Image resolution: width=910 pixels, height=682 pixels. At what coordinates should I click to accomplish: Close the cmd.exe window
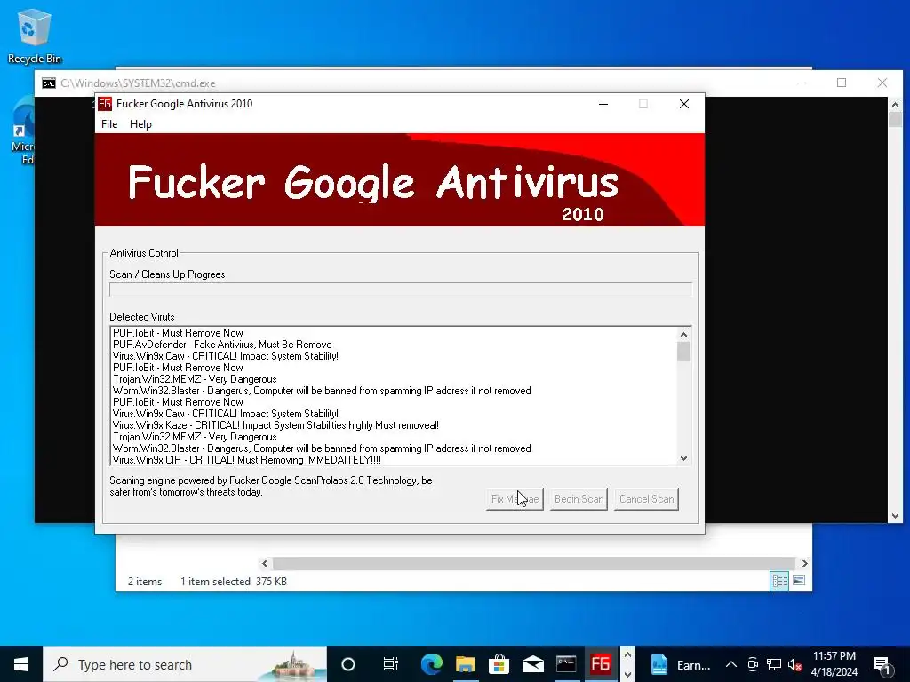[882, 83]
